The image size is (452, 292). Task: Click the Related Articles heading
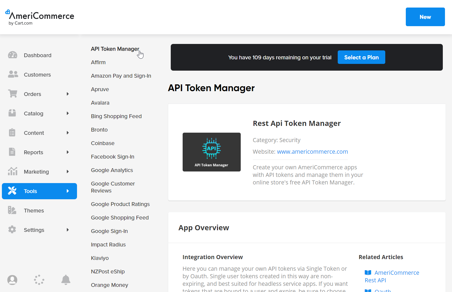tap(381, 257)
